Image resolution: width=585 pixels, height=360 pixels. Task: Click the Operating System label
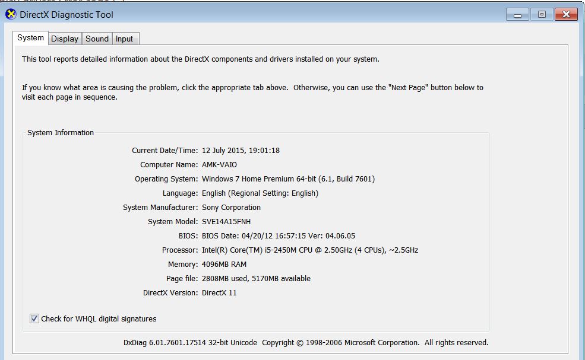pos(166,179)
